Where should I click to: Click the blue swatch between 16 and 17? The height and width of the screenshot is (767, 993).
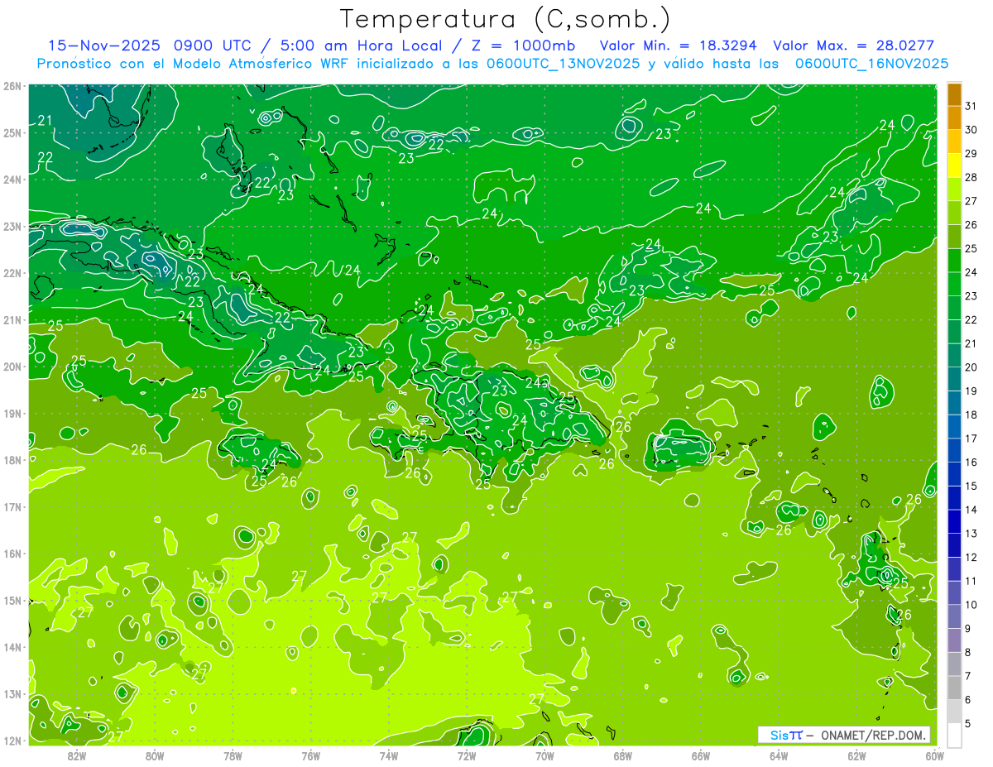[954, 450]
